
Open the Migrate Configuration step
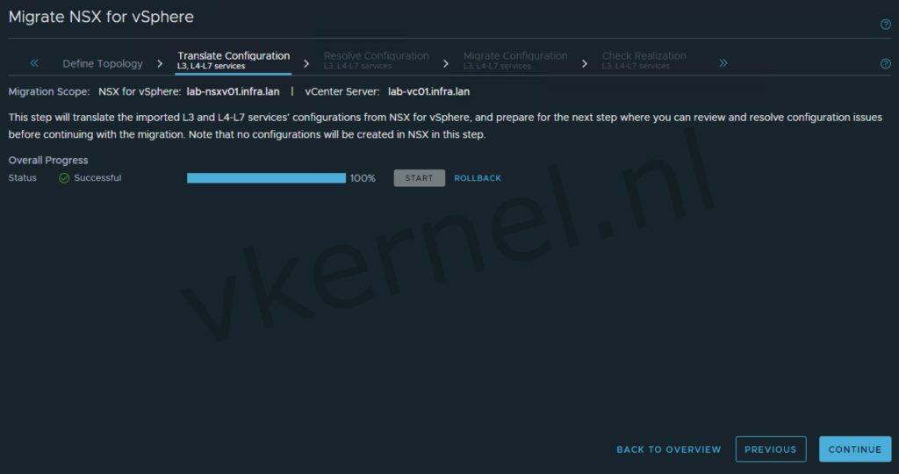coord(515,61)
